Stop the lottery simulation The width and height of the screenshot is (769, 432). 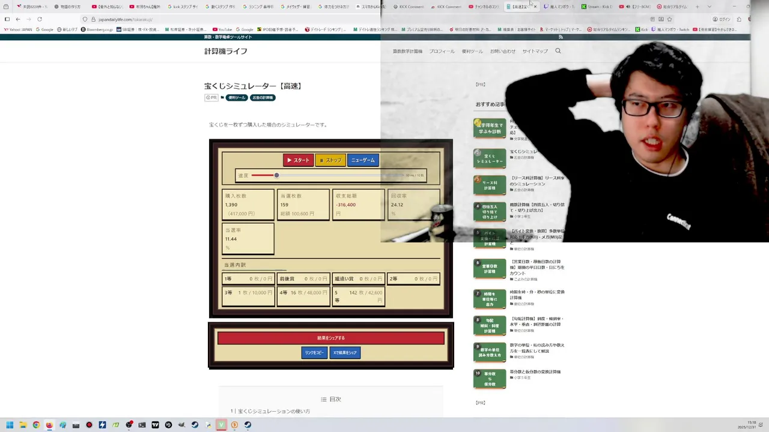[x=330, y=160]
